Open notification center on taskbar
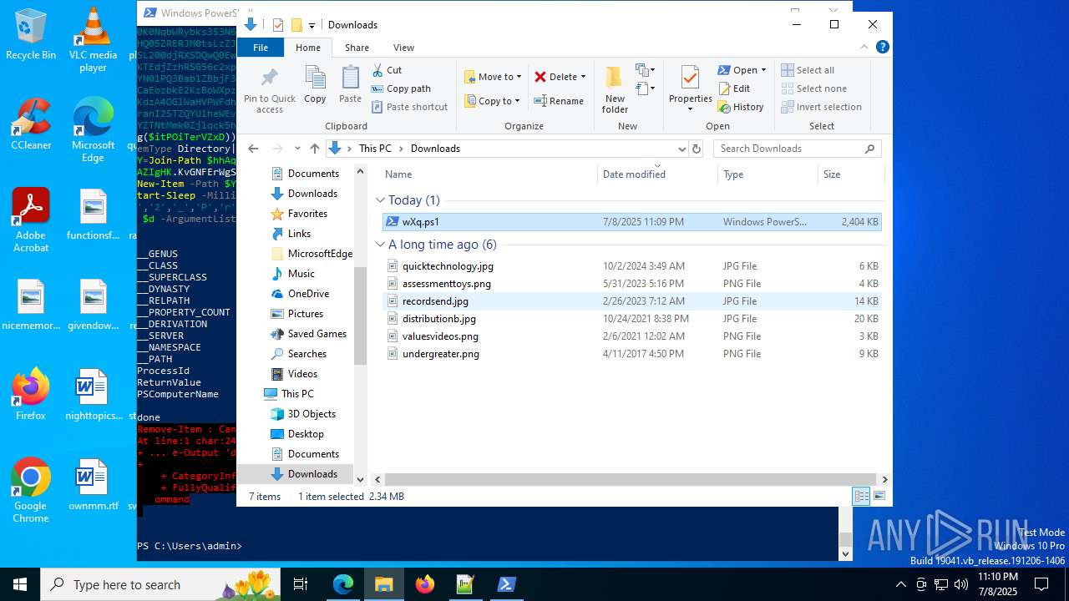 point(1041,584)
